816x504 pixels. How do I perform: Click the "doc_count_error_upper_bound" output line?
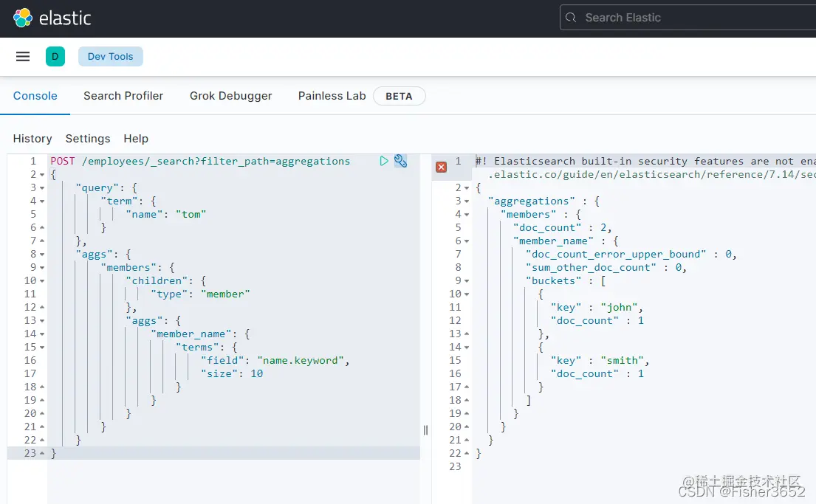[x=631, y=255]
